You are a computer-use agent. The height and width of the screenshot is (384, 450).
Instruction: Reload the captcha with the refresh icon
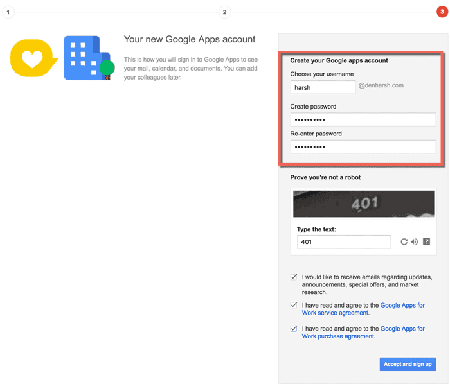(404, 242)
